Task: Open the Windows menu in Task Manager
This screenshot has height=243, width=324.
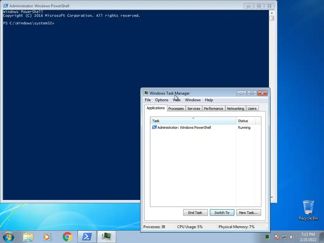Action: coord(193,100)
